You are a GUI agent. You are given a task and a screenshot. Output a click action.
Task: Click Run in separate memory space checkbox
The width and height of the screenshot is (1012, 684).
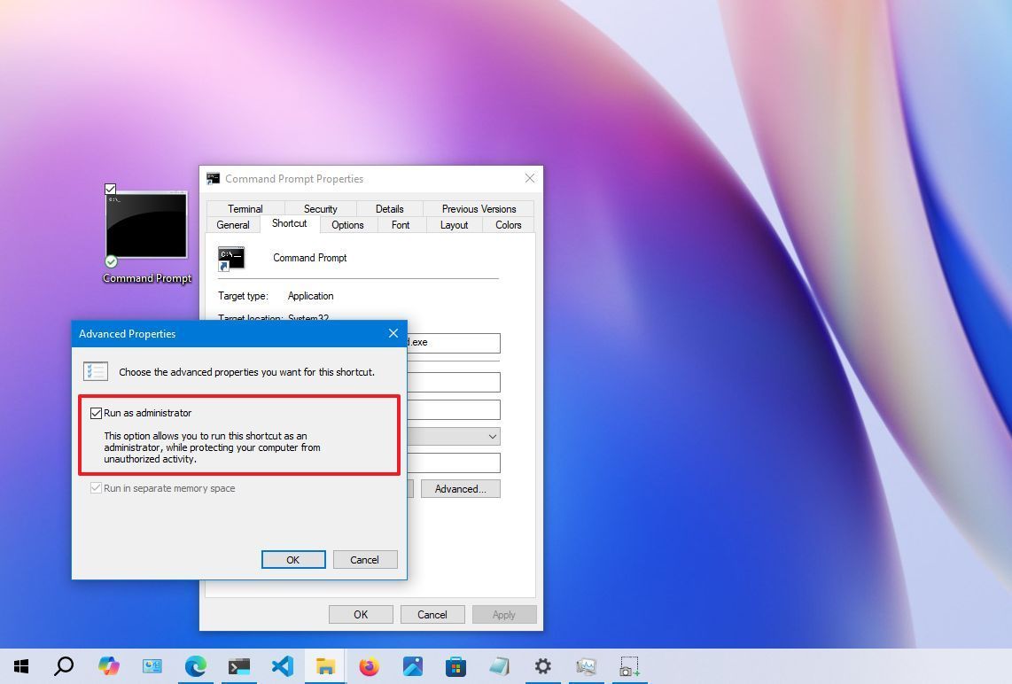[96, 487]
